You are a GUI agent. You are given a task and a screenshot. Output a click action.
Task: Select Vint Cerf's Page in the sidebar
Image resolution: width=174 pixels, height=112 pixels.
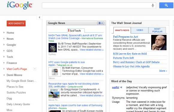pos(17,69)
